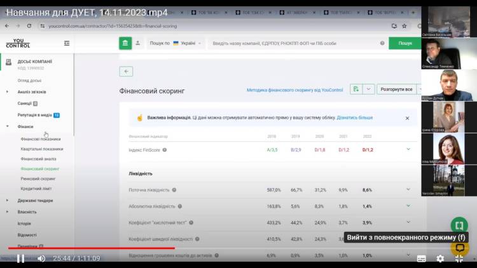Exit full screen mode in the player
This screenshot has height=268, width=477.
coord(459,258)
